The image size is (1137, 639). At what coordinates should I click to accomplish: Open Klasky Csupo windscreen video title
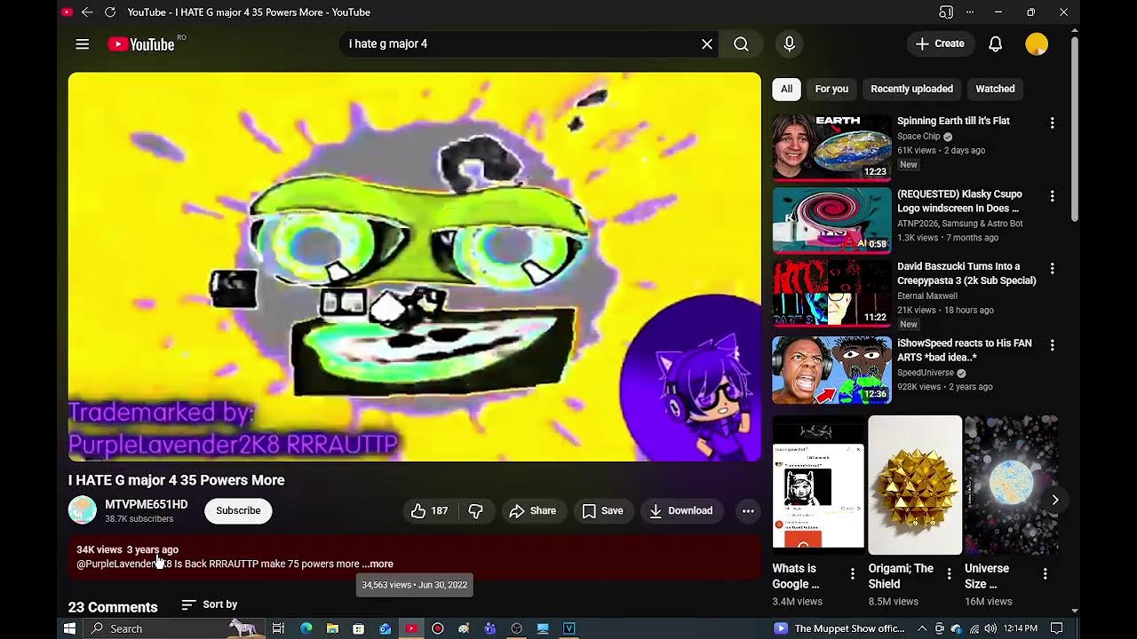pyautogui.click(x=959, y=201)
